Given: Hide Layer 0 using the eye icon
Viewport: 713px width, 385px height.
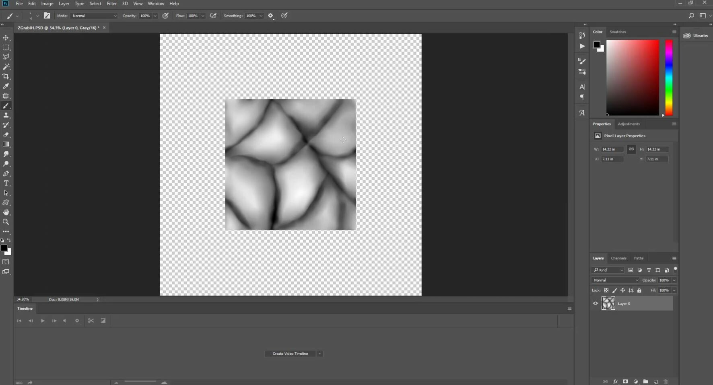Looking at the screenshot, I should coord(596,303).
